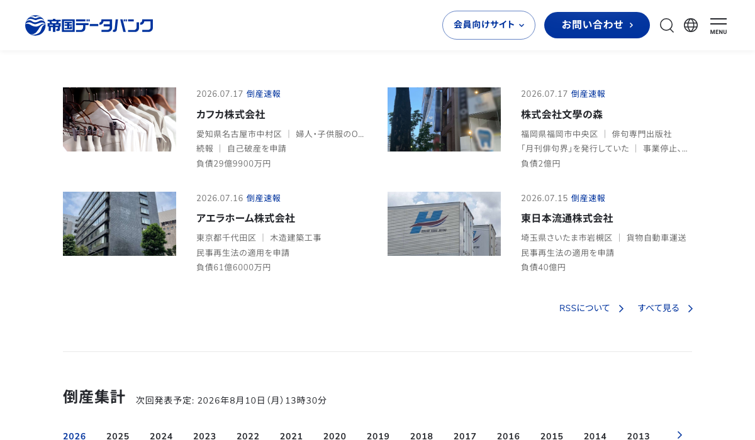Select the 2025 year tab
The height and width of the screenshot is (440, 755).
click(118, 436)
